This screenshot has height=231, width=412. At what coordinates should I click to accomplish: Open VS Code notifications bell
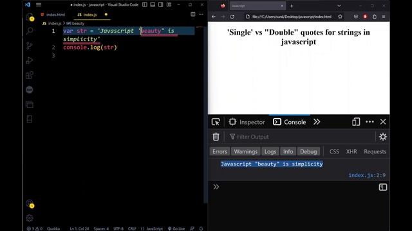click(201, 228)
